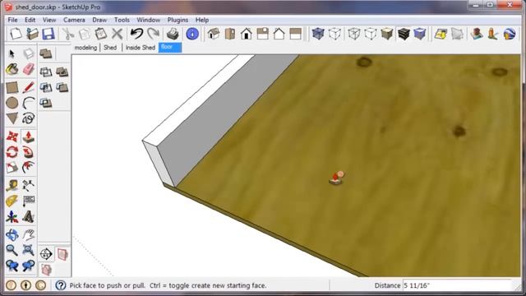Screen dimensions: 526x296
Task: Open the File menu
Action: 12,20
